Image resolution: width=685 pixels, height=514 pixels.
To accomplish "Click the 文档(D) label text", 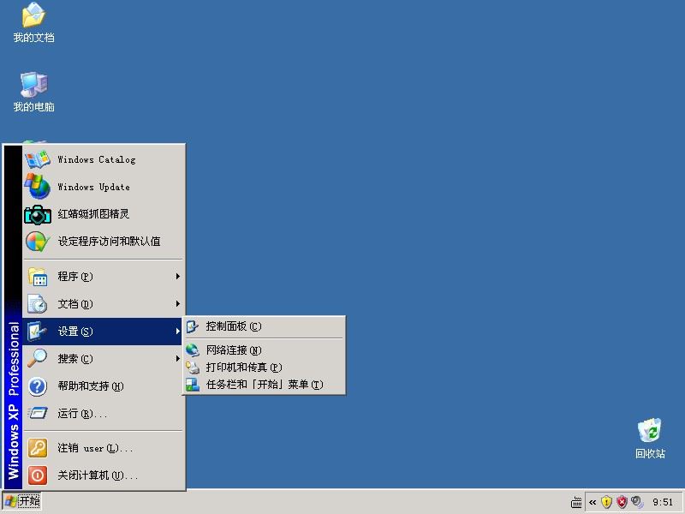I will pos(75,304).
